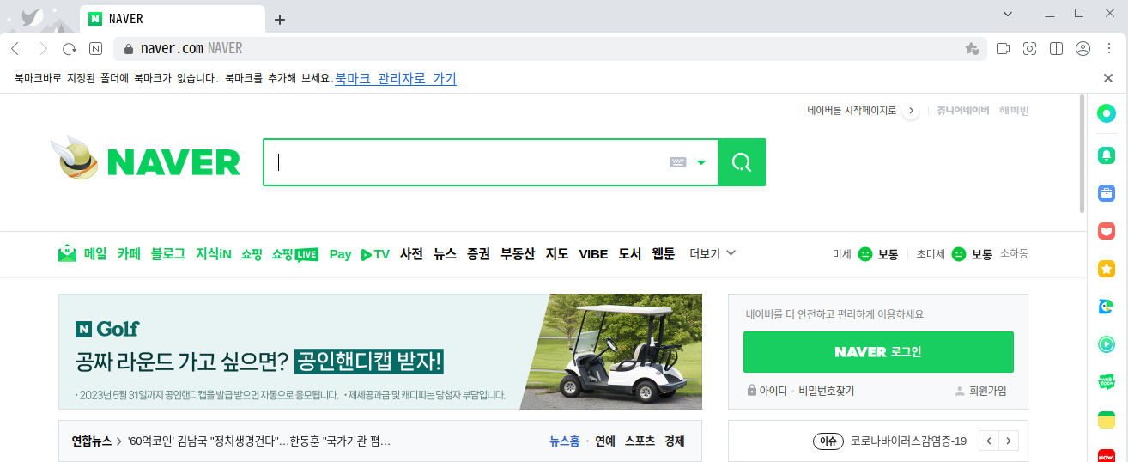This screenshot has width=1128, height=462.
Task: Click the green magnifier search button
Action: point(741,162)
